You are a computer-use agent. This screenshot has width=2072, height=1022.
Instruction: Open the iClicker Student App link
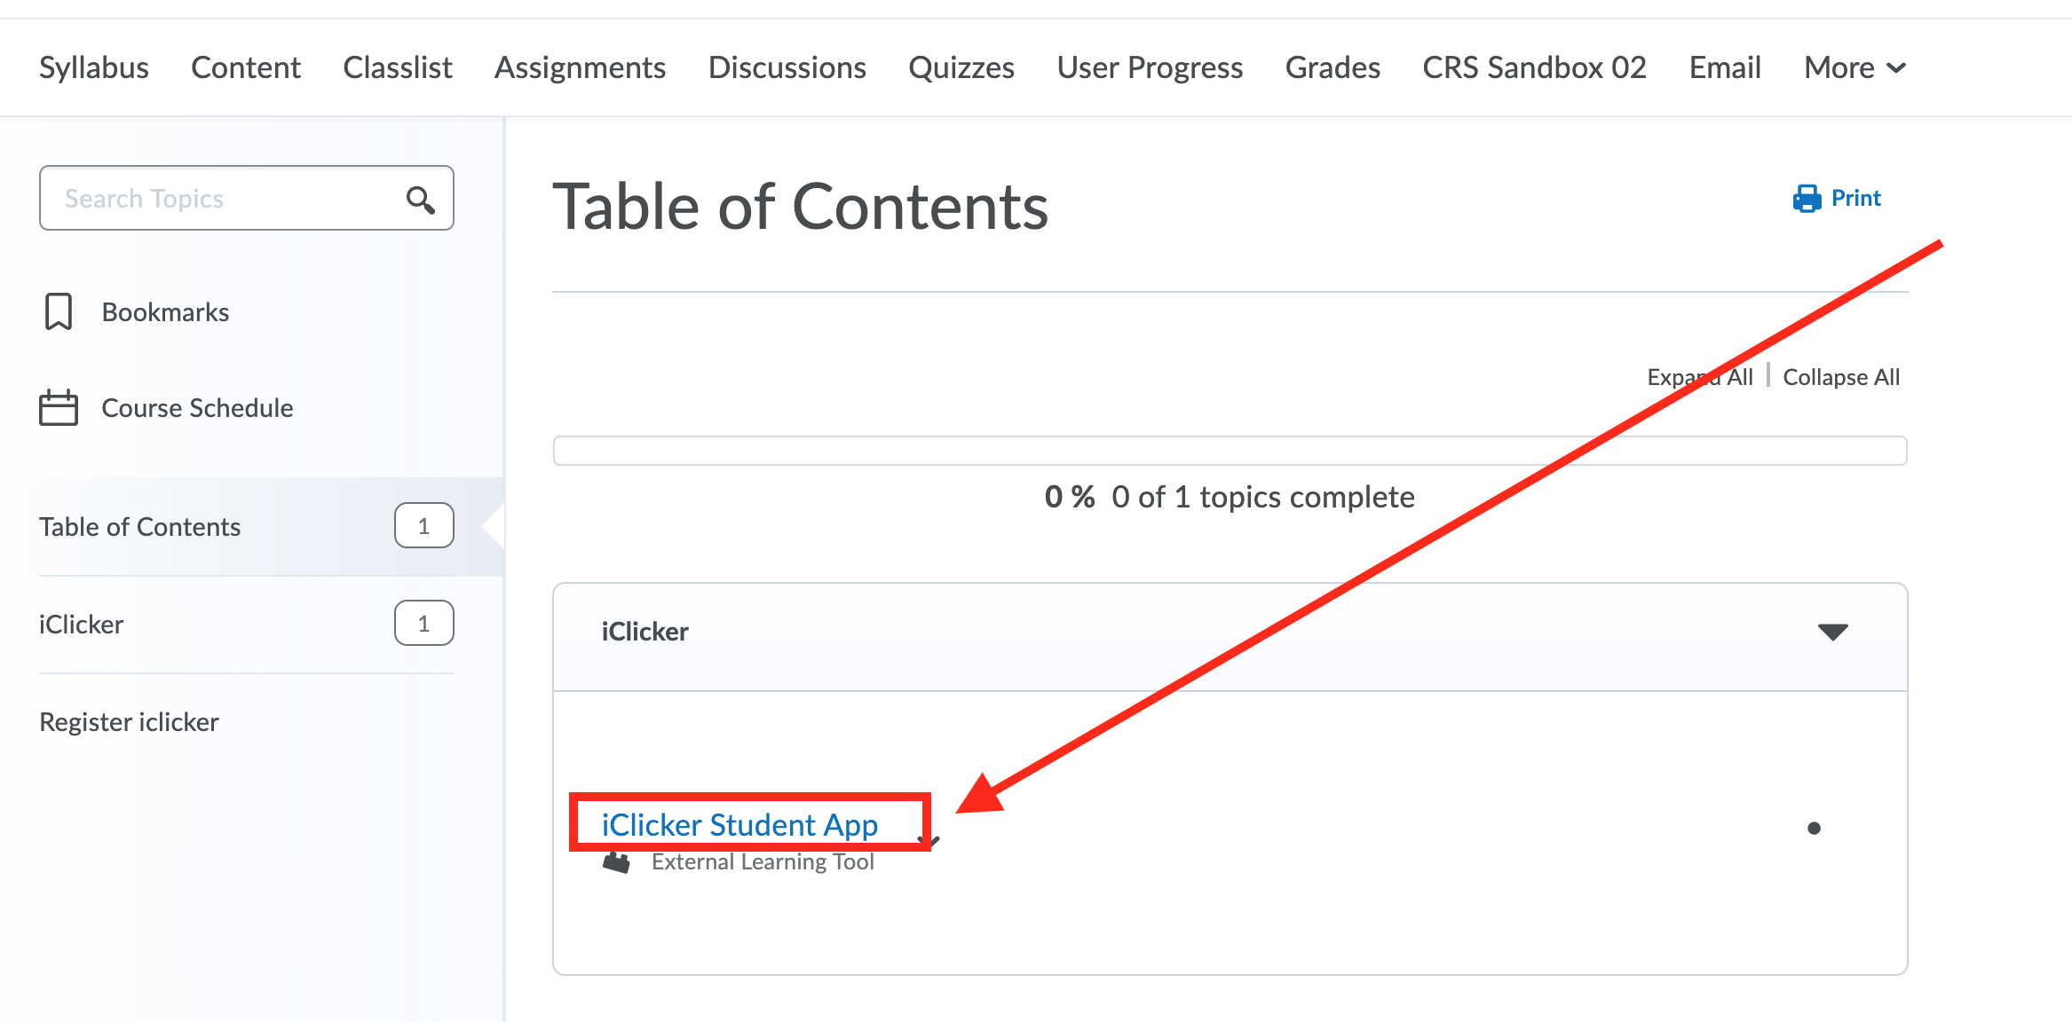coord(739,824)
